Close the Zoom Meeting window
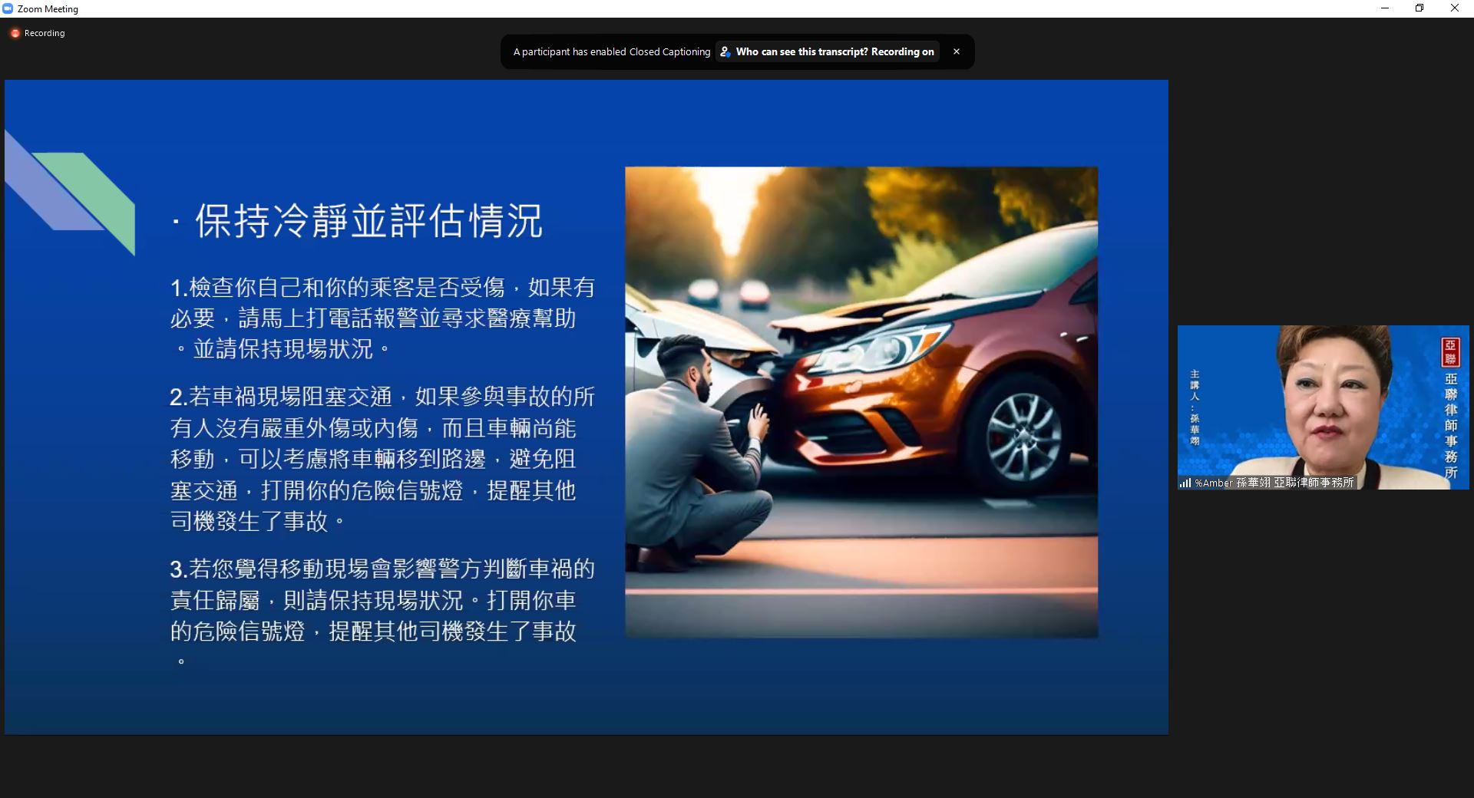Image resolution: width=1474 pixels, height=798 pixels. click(x=1454, y=8)
